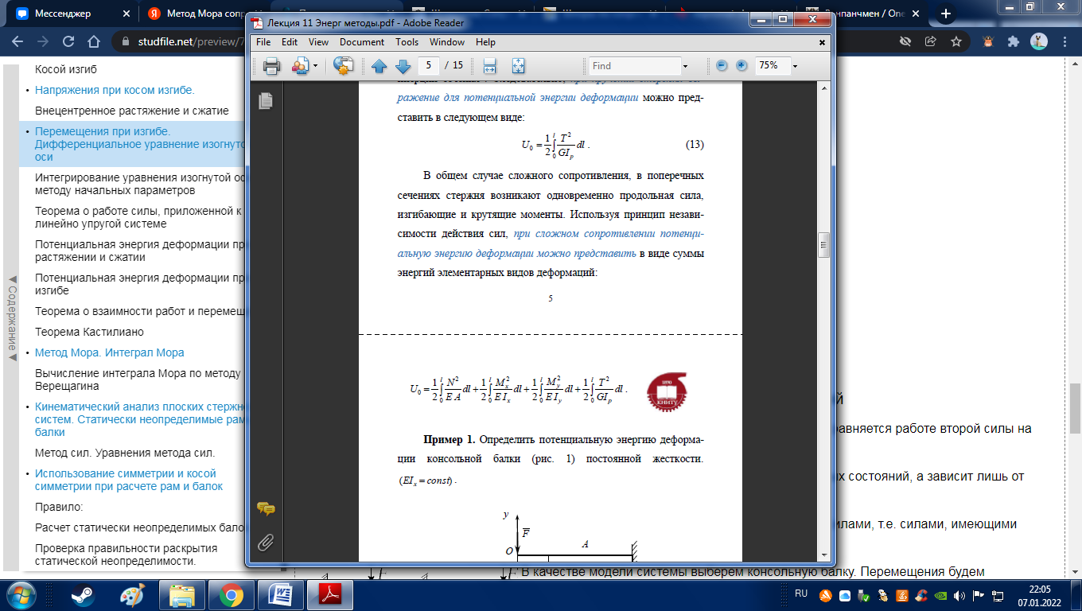The image size is (1082, 611).
Task: Open arrow next to the collaborate icon
Action: 315,66
